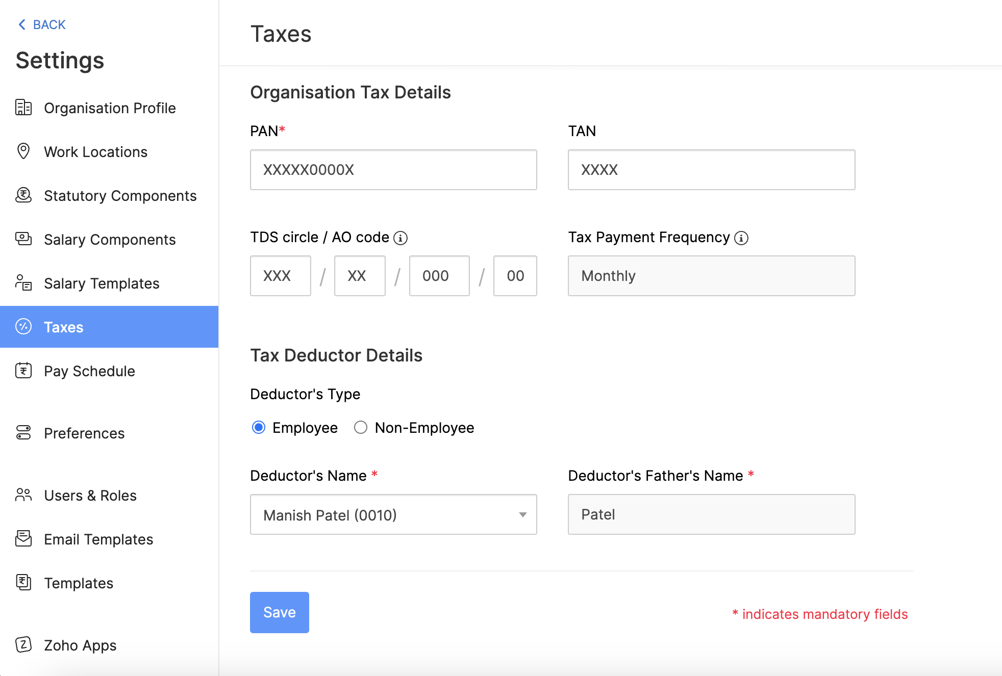Click the Save button

pyautogui.click(x=280, y=612)
